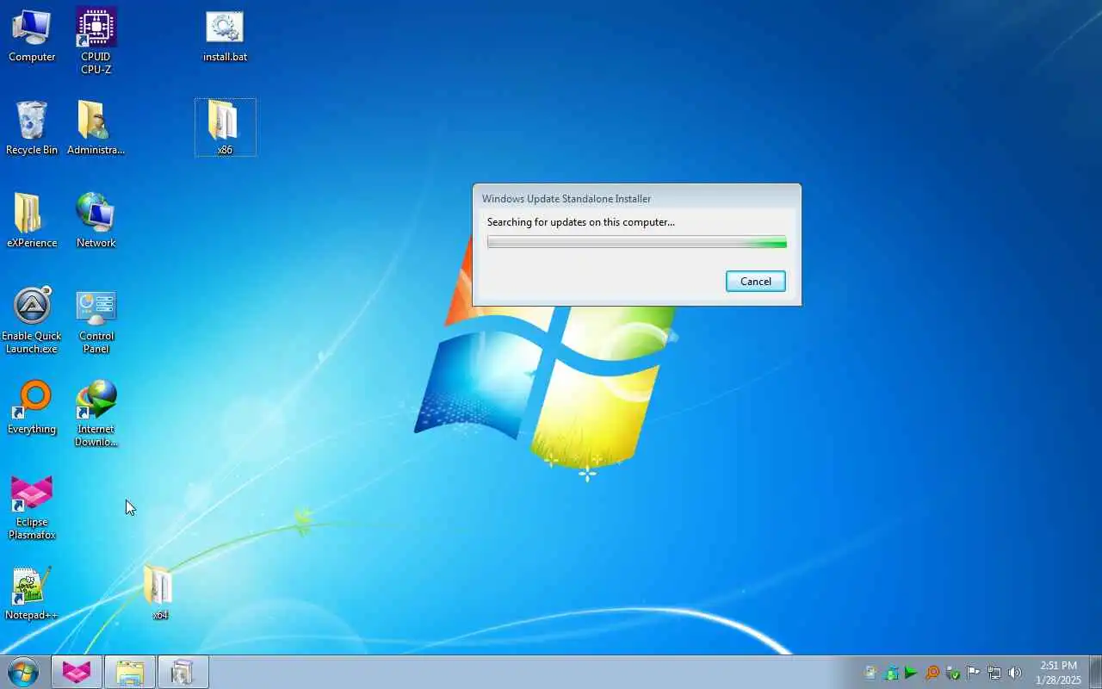This screenshot has height=689, width=1102.
Task: Select the Eclipse Plasmafox desktop shortcut
Action: [32, 506]
